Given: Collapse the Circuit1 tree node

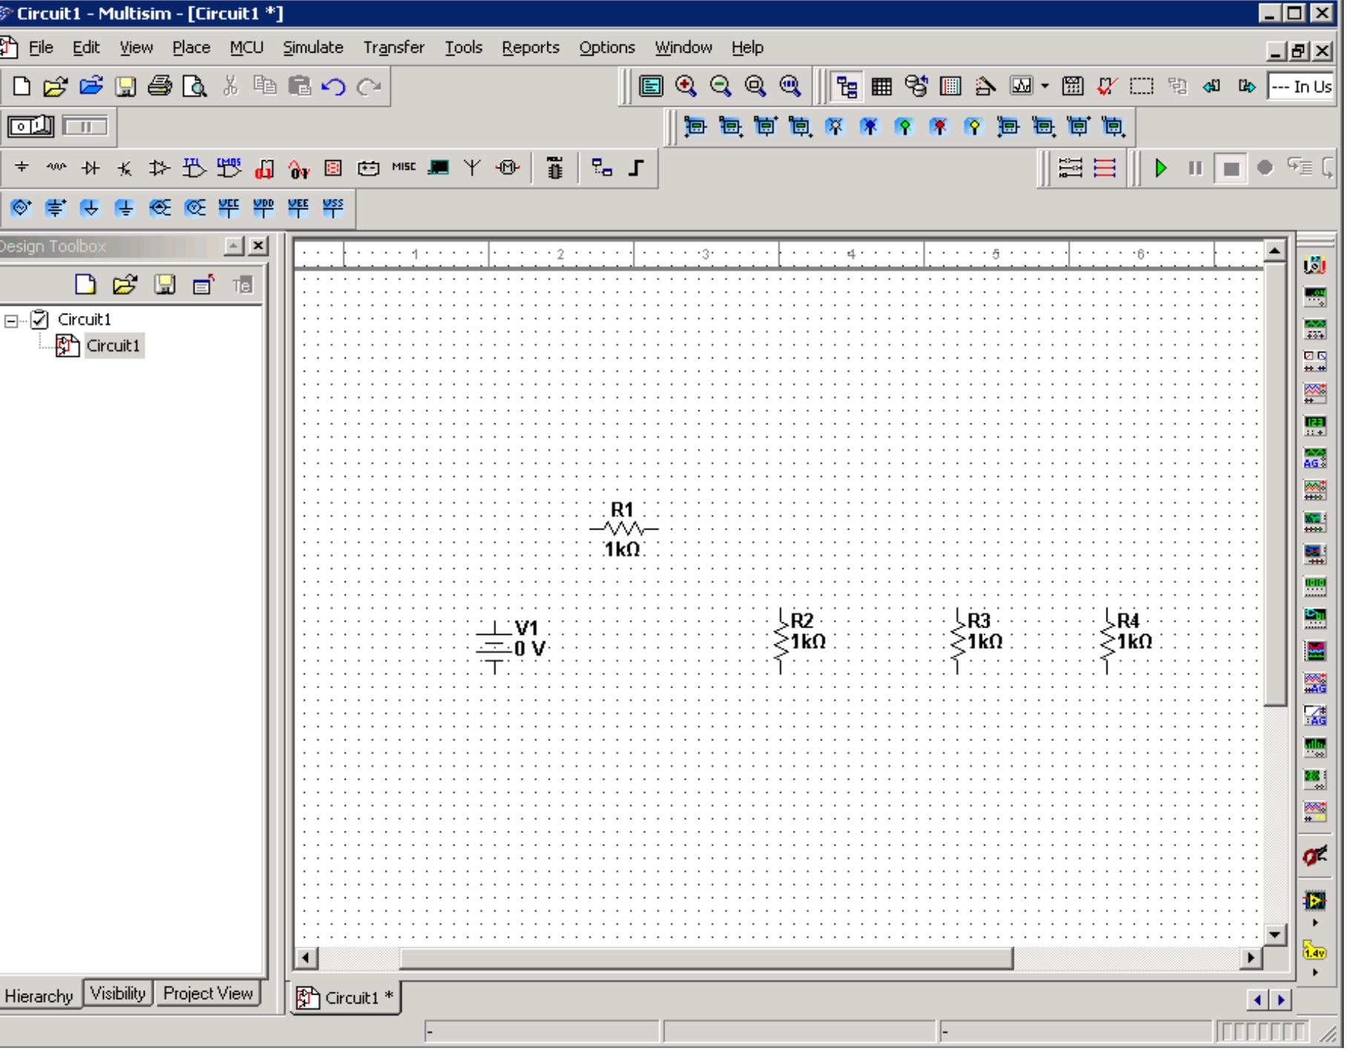Looking at the screenshot, I should click(11, 321).
